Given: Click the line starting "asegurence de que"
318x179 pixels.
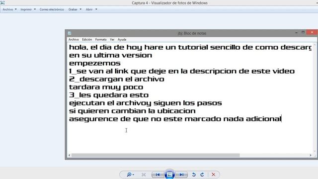Looking at the screenshot, I should [175, 119].
